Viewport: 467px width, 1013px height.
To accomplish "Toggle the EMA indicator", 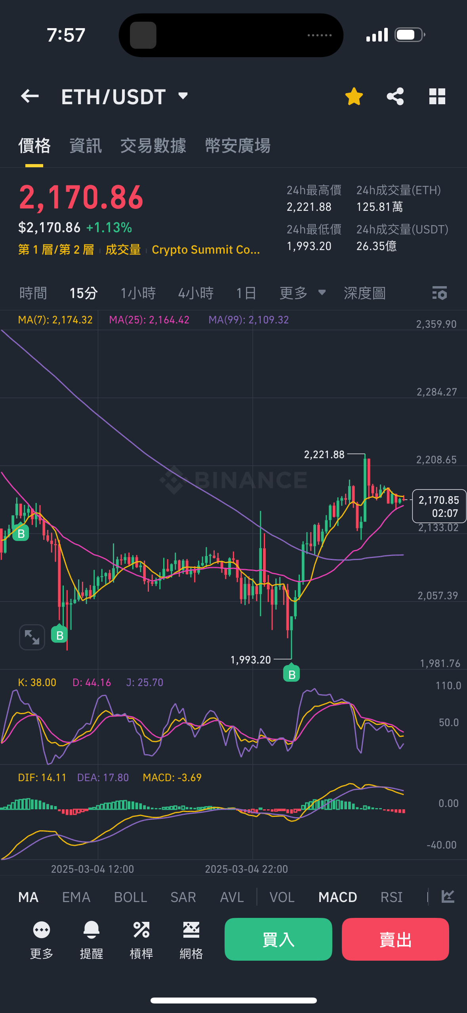I will coord(76,897).
